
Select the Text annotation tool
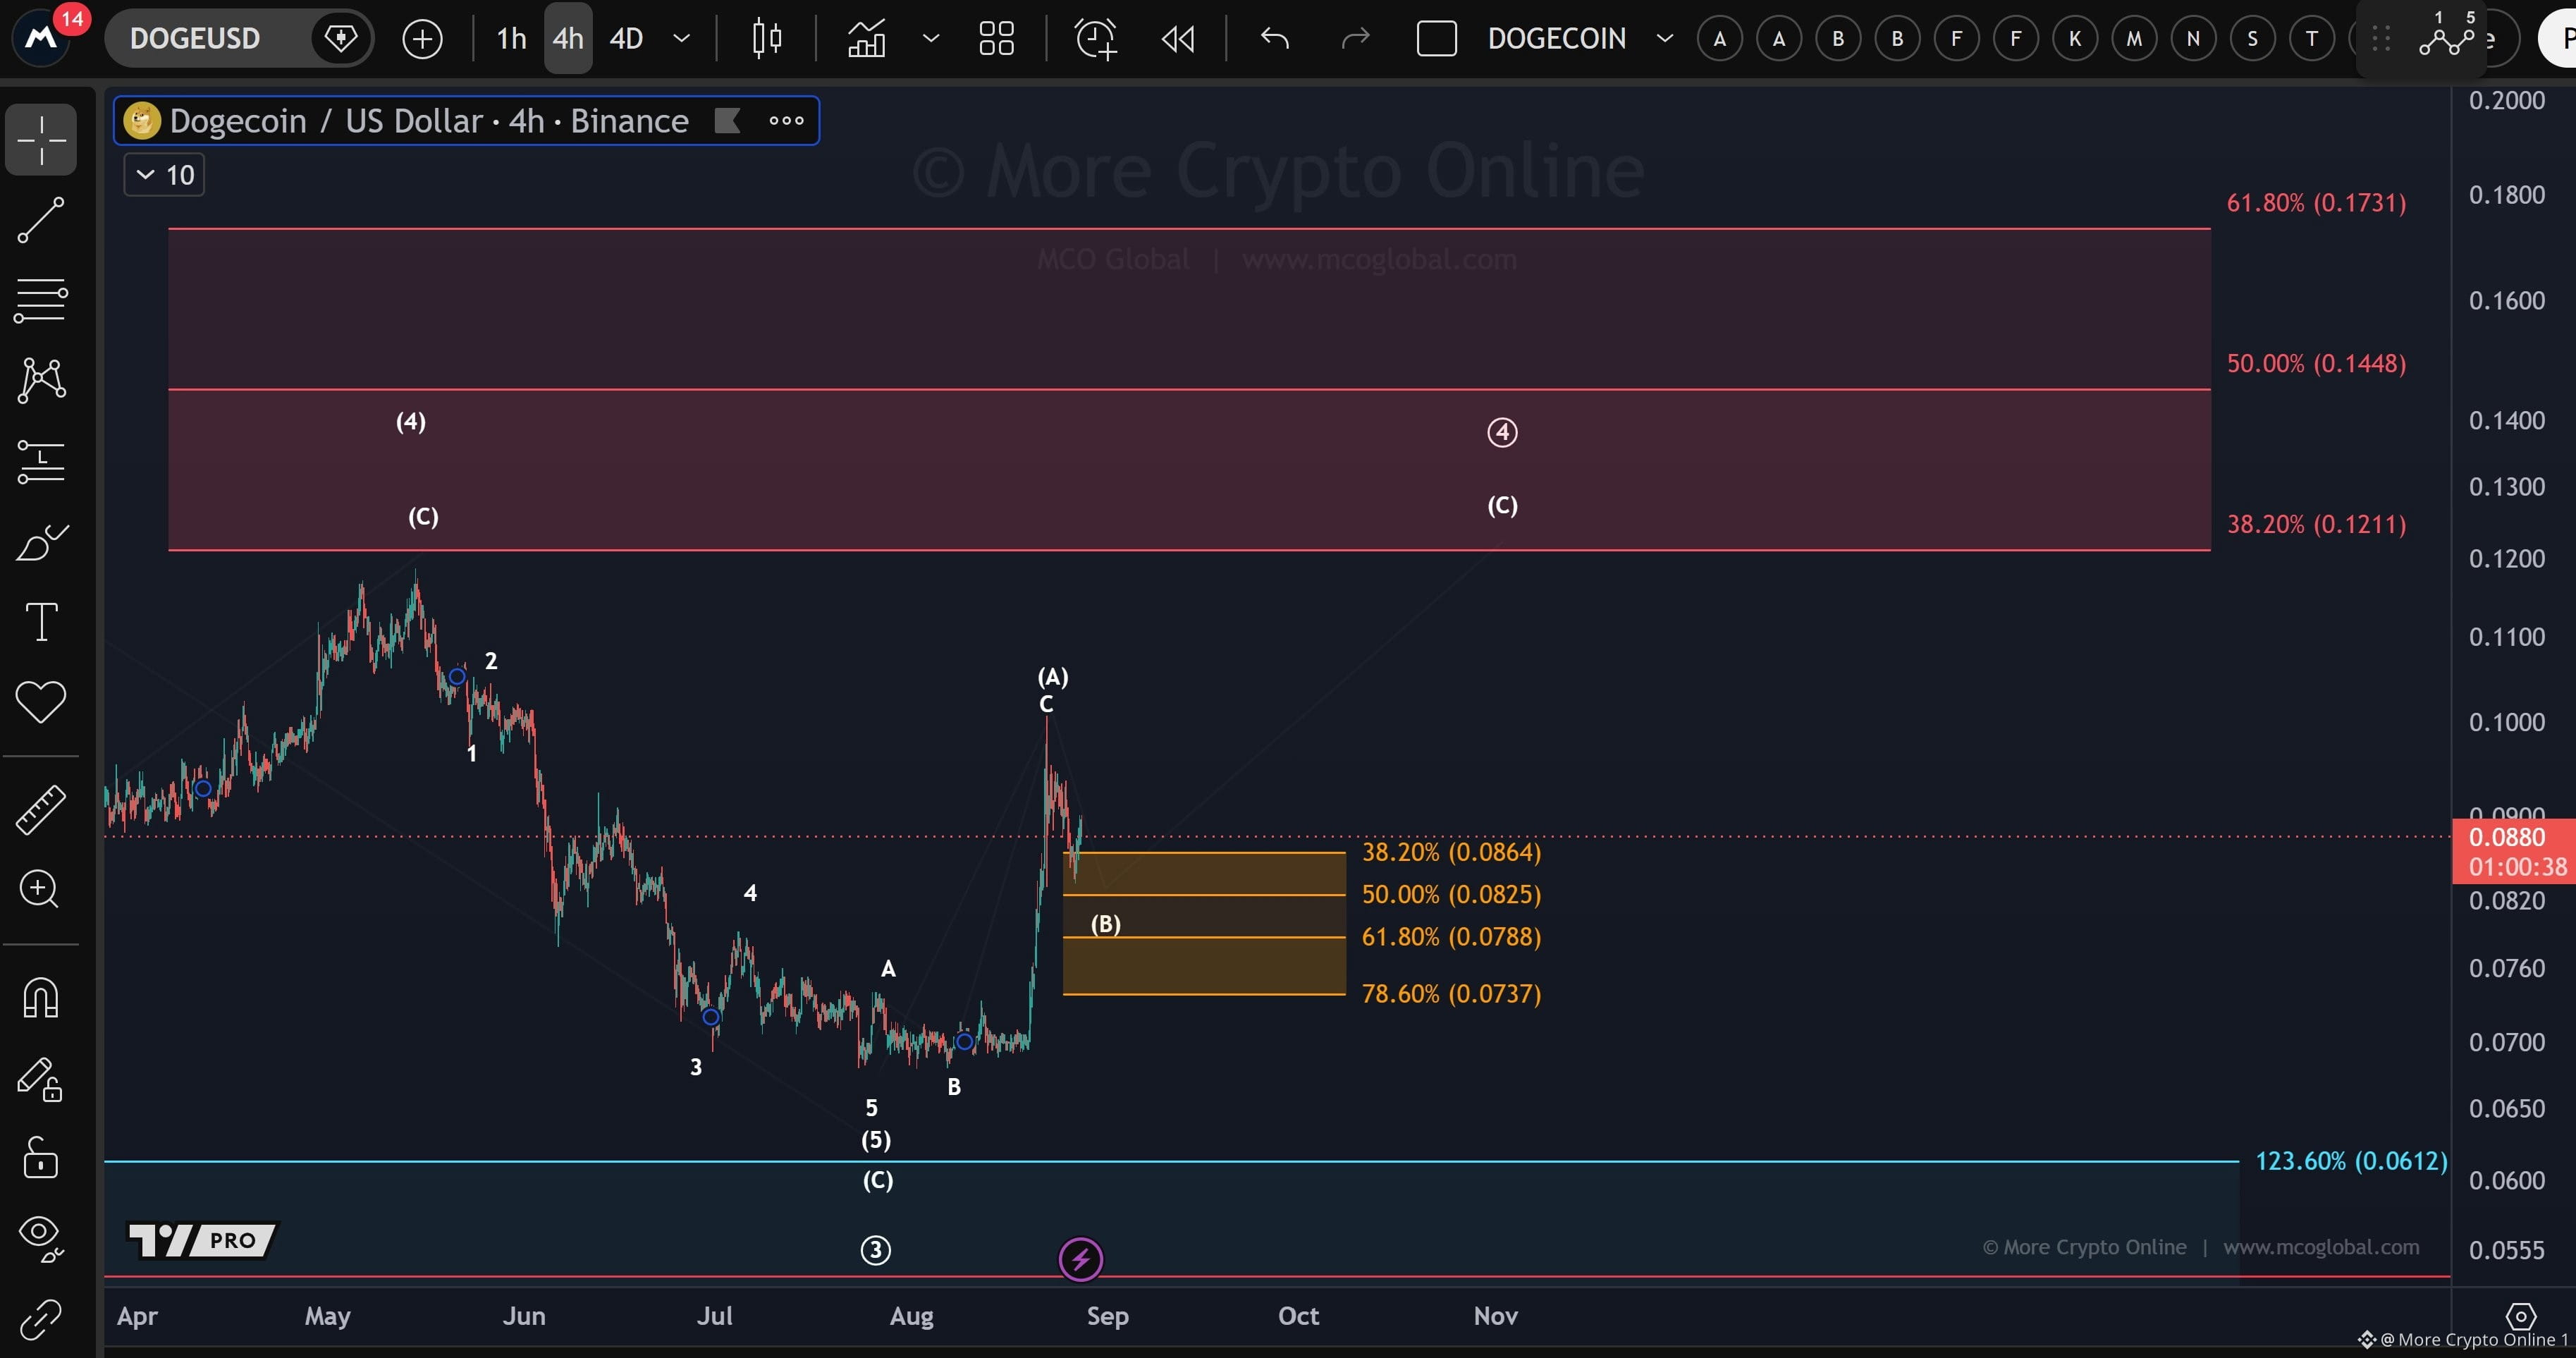[41, 622]
